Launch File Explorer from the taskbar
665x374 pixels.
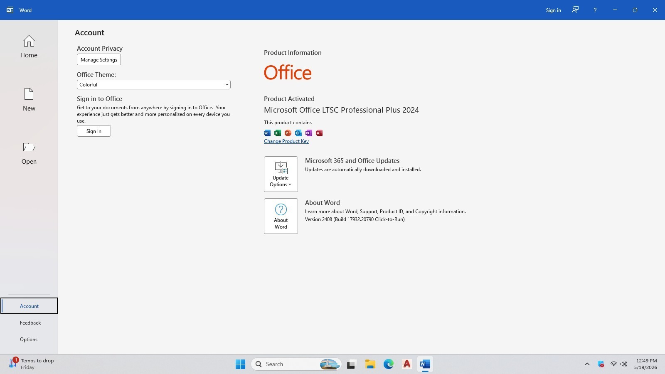coord(370,364)
